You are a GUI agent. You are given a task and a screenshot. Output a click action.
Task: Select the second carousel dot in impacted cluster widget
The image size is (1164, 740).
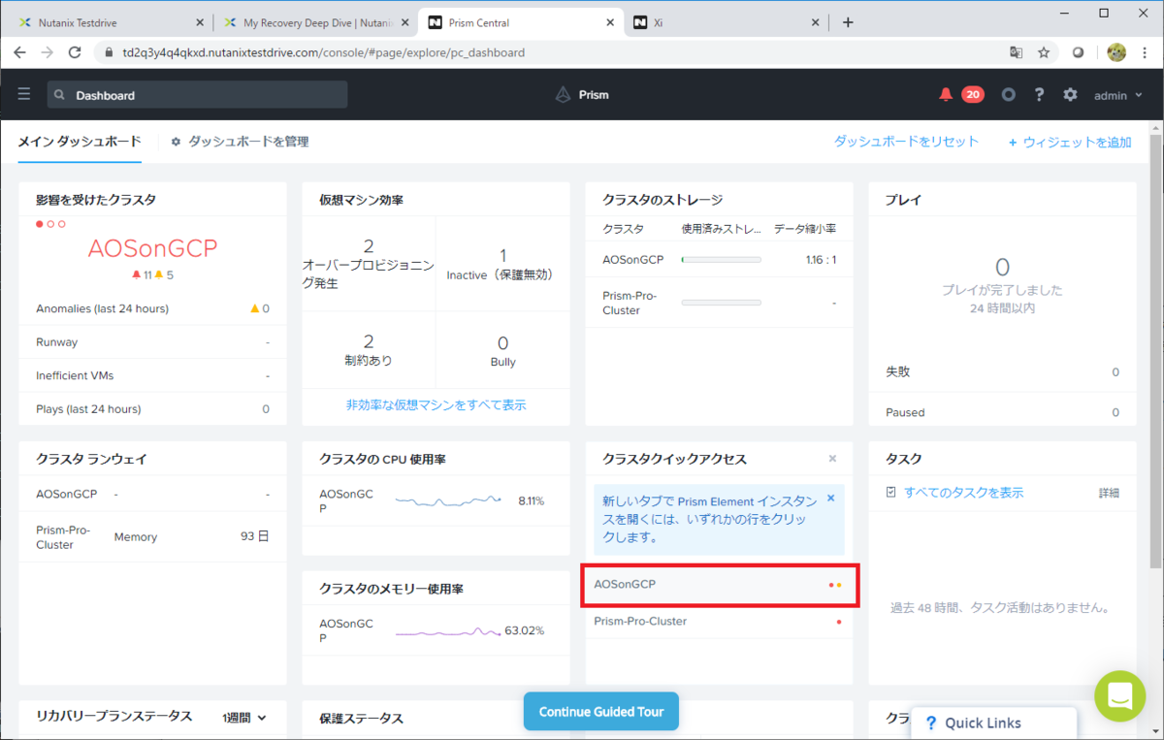tap(50, 224)
